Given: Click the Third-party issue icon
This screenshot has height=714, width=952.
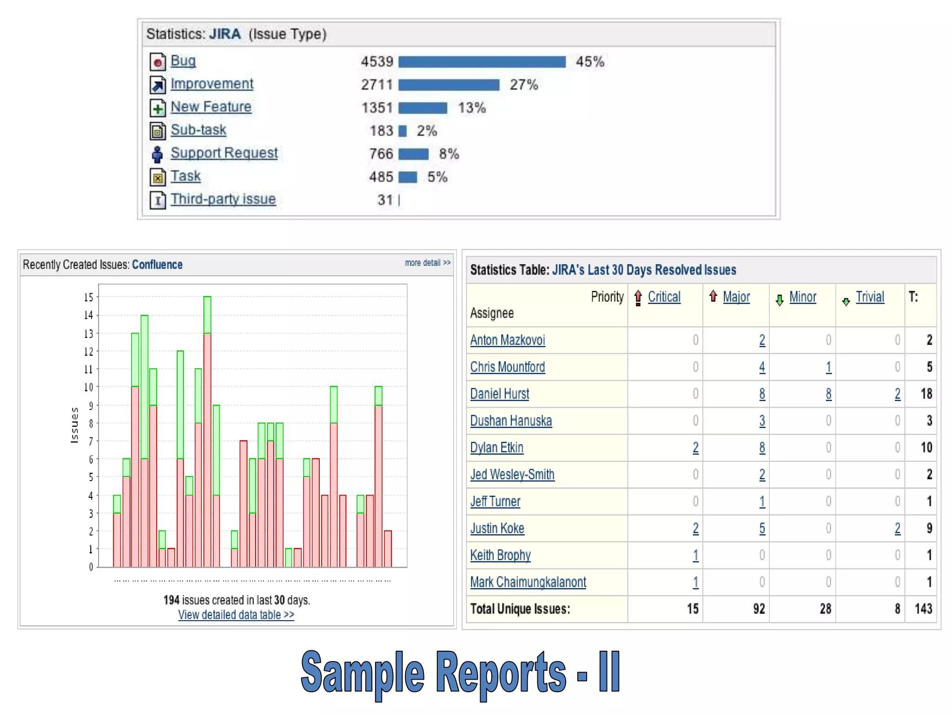Looking at the screenshot, I should [158, 200].
